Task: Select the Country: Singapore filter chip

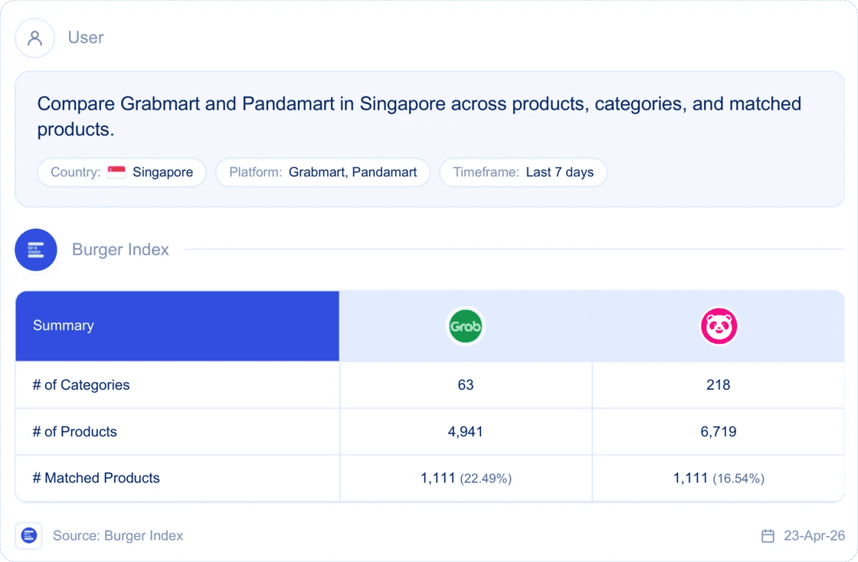Action: click(122, 172)
